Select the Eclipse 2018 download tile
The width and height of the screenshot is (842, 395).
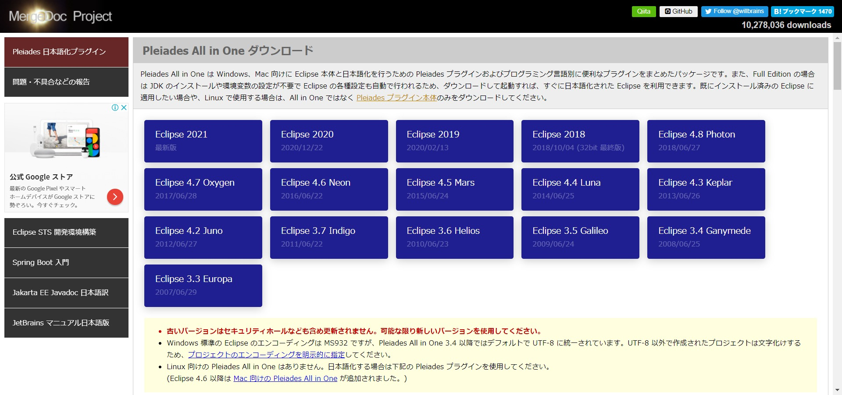pyautogui.click(x=580, y=141)
